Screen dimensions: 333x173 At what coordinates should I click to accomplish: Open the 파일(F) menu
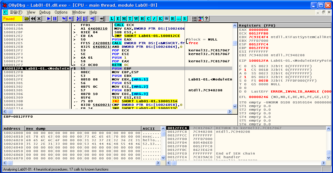[16, 12]
